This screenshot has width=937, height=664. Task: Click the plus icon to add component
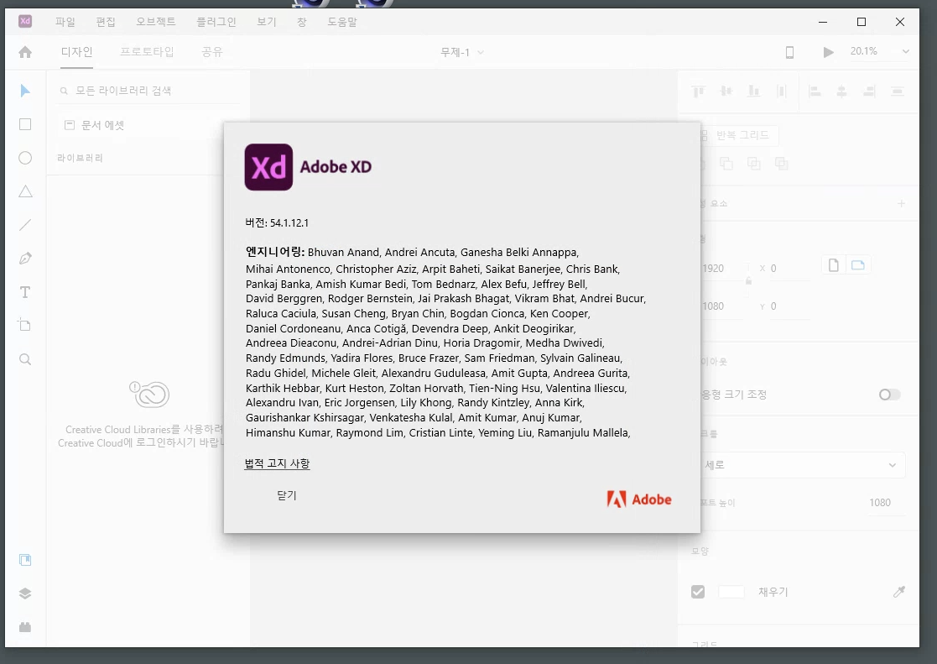click(x=901, y=203)
